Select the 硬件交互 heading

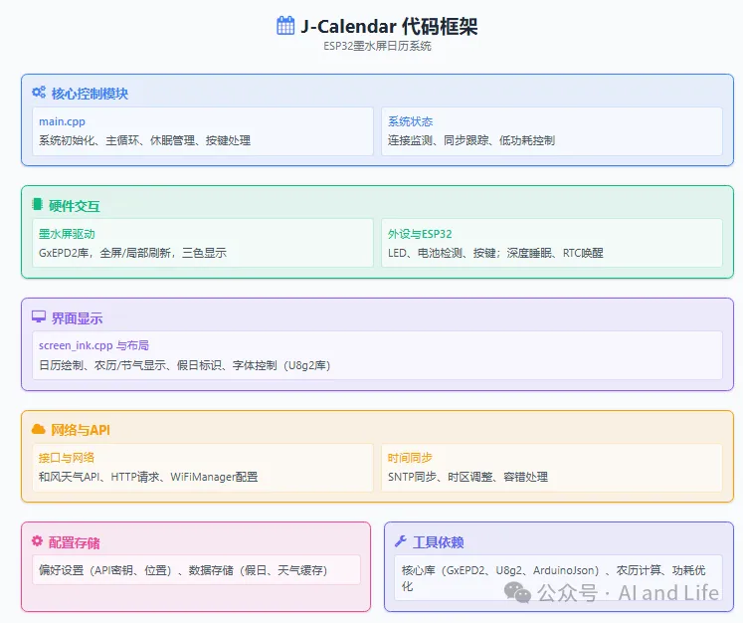[x=74, y=206]
